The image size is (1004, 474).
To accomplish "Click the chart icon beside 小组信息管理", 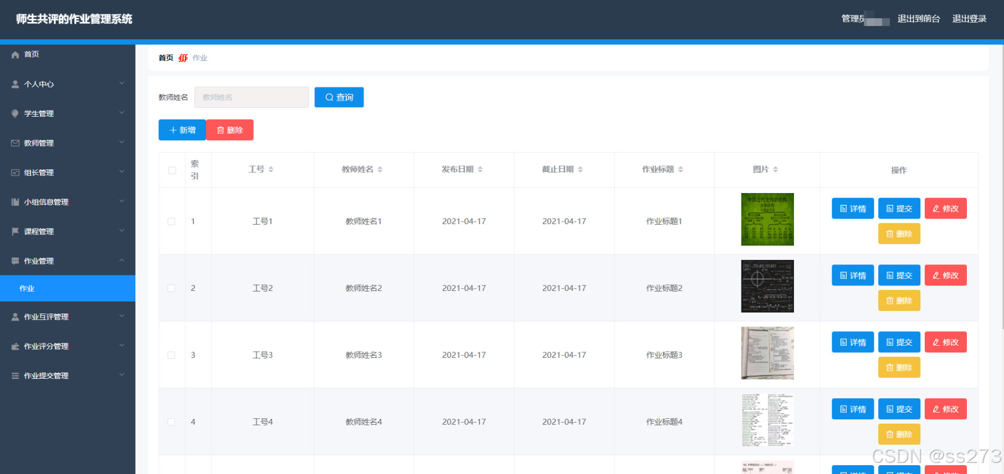I will click(x=15, y=202).
